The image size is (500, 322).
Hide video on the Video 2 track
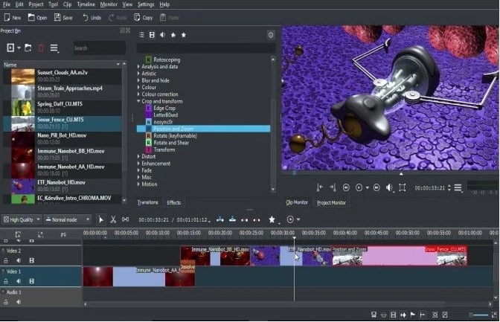[31, 260]
